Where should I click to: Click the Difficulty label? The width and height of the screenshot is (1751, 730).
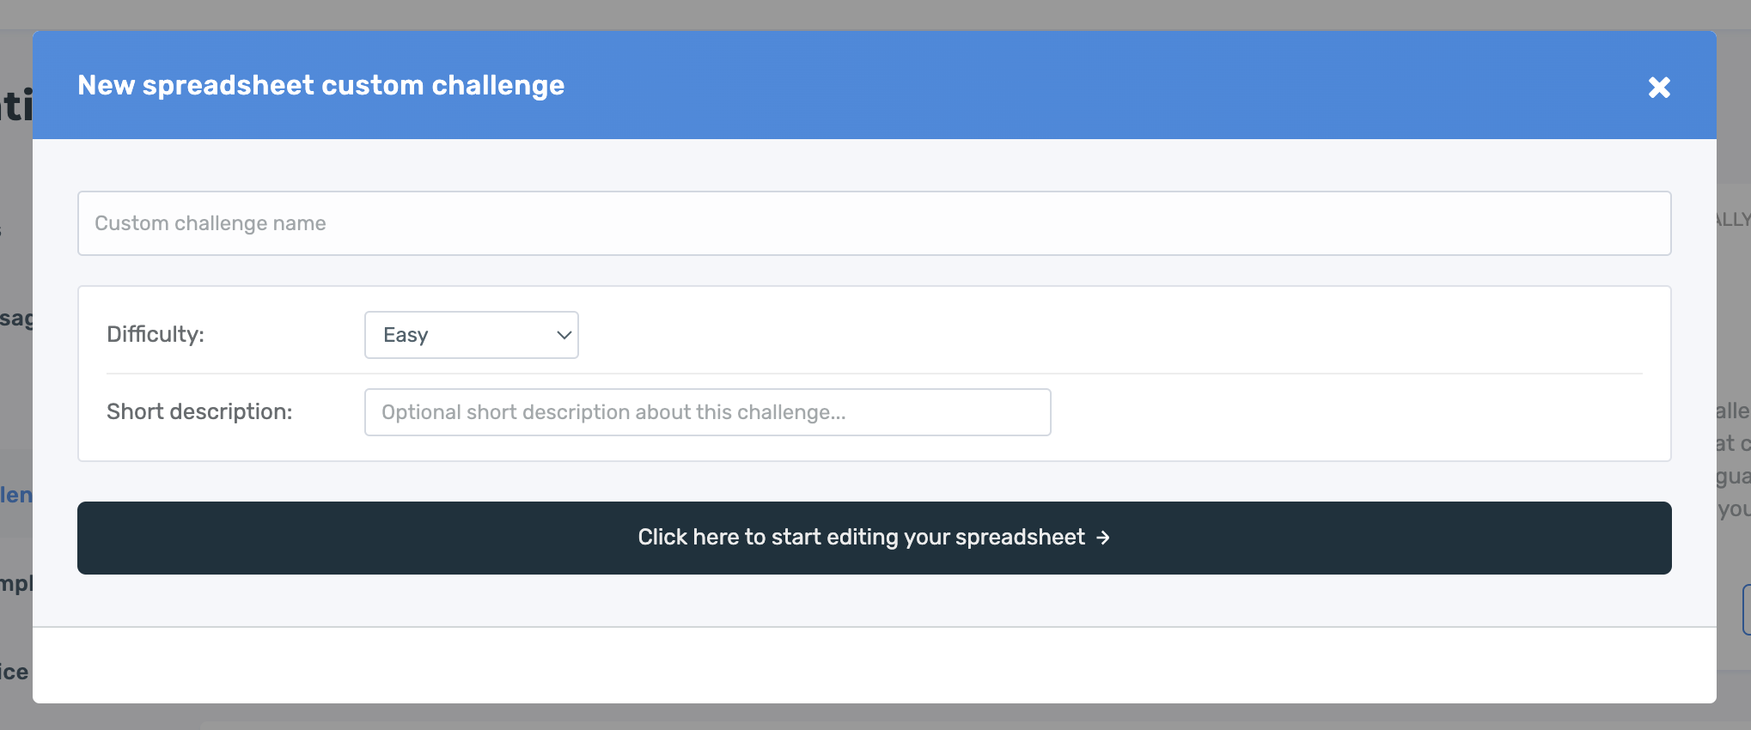[156, 334]
